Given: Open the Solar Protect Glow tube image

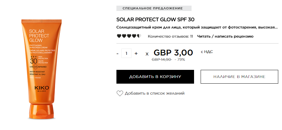Looking at the screenshot, I should pyautogui.click(x=41, y=69).
